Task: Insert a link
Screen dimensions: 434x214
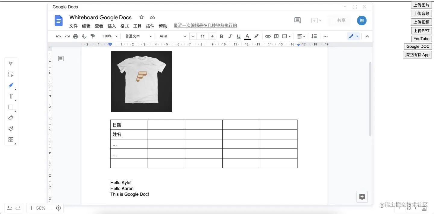Action: 268,36
